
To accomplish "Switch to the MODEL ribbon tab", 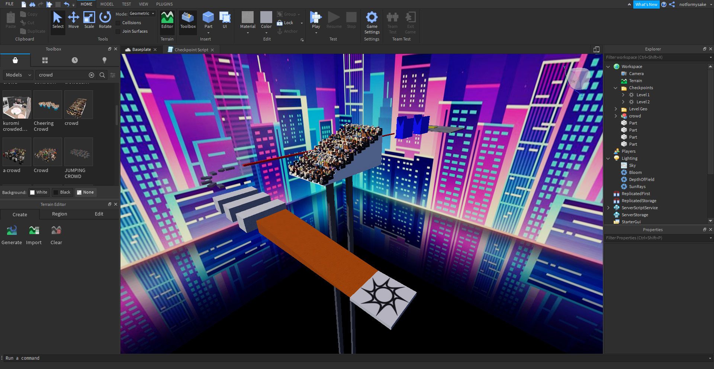I will pos(107,4).
